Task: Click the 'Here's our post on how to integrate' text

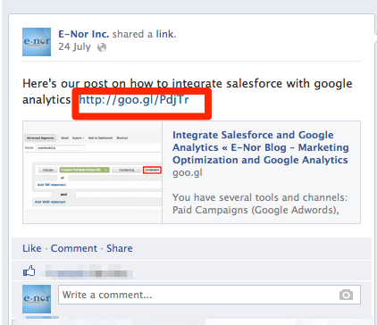Action: (188, 92)
